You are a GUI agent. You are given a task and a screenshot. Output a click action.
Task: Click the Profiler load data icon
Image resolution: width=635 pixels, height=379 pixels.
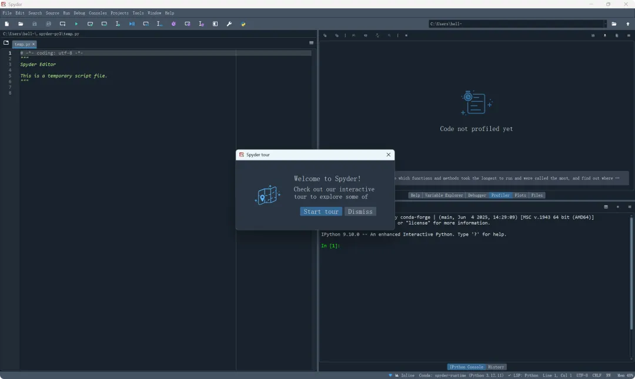[x=605, y=35]
